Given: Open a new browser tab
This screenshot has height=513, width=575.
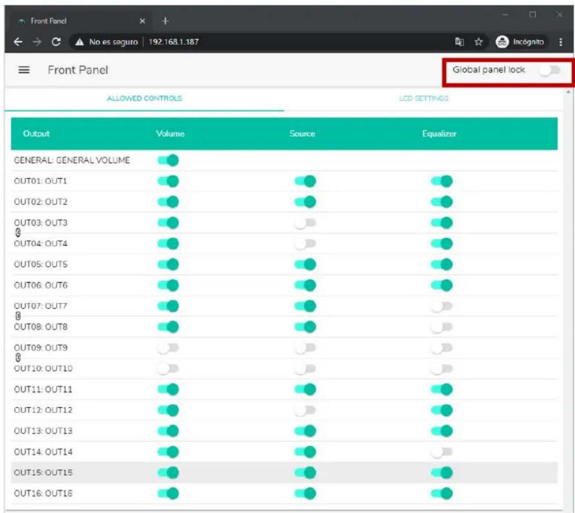Looking at the screenshot, I should tap(165, 21).
